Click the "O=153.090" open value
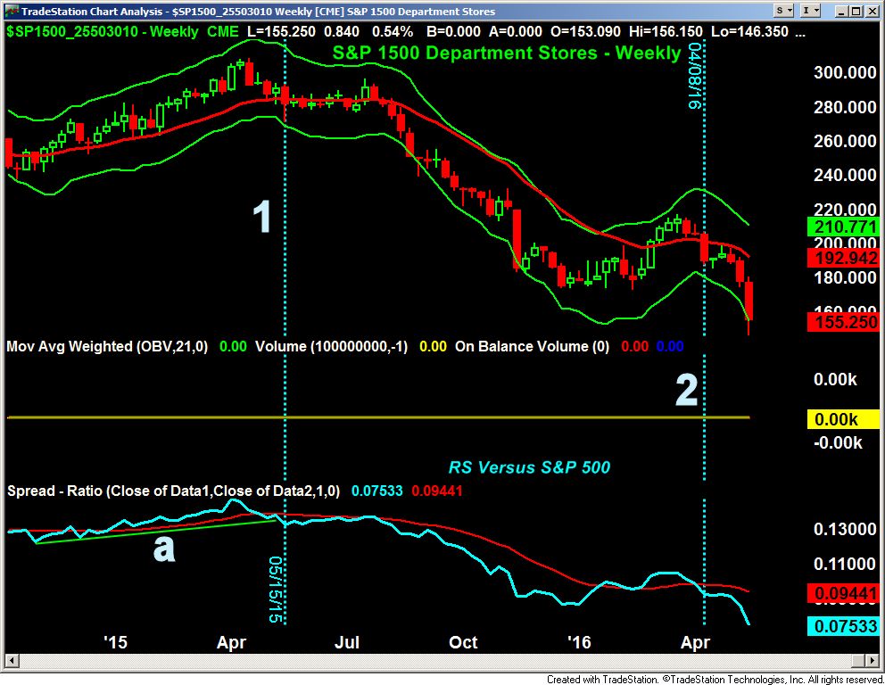885x685 pixels. 586,31
